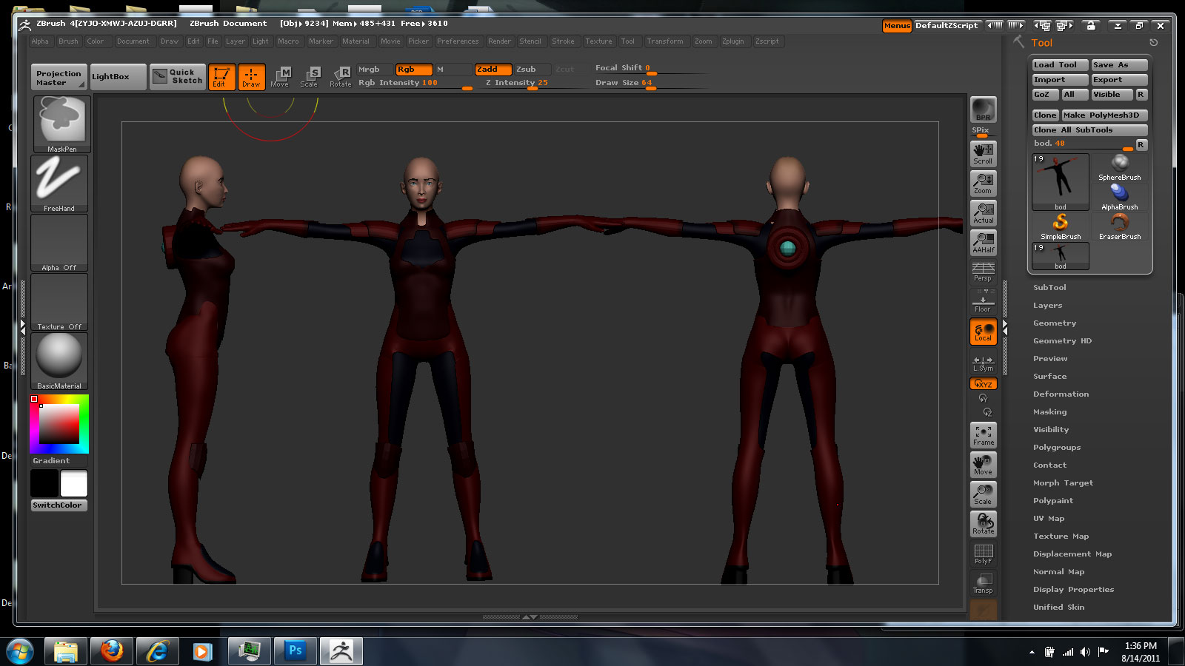Open Photoshop from the taskbar
1185x666 pixels.
point(296,651)
